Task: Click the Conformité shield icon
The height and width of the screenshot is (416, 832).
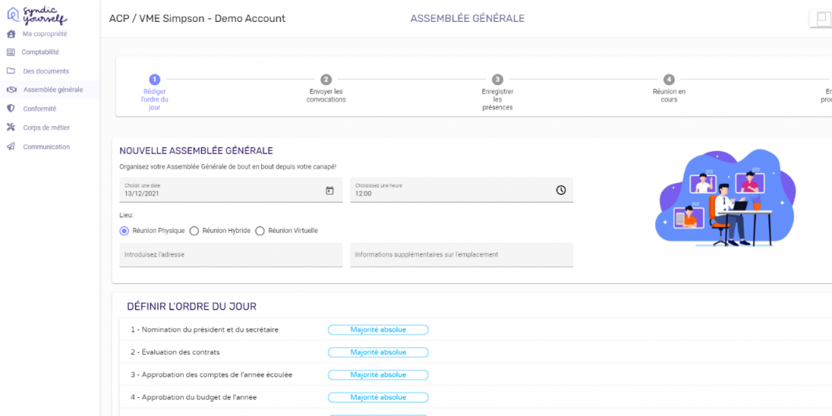Action: tap(11, 109)
